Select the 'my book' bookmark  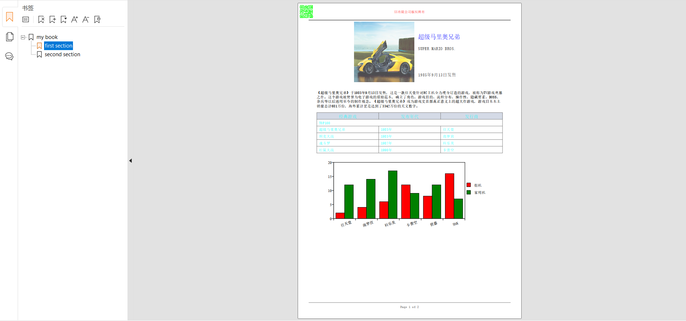[47, 37]
